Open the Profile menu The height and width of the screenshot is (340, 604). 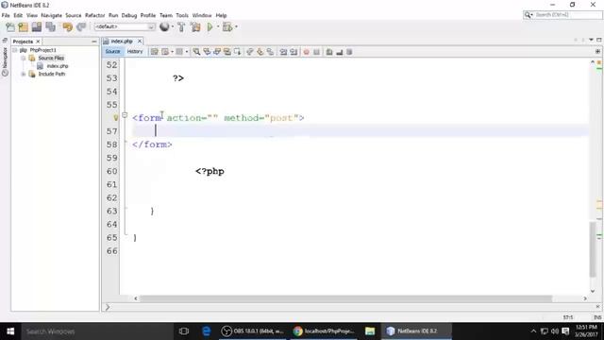click(148, 15)
